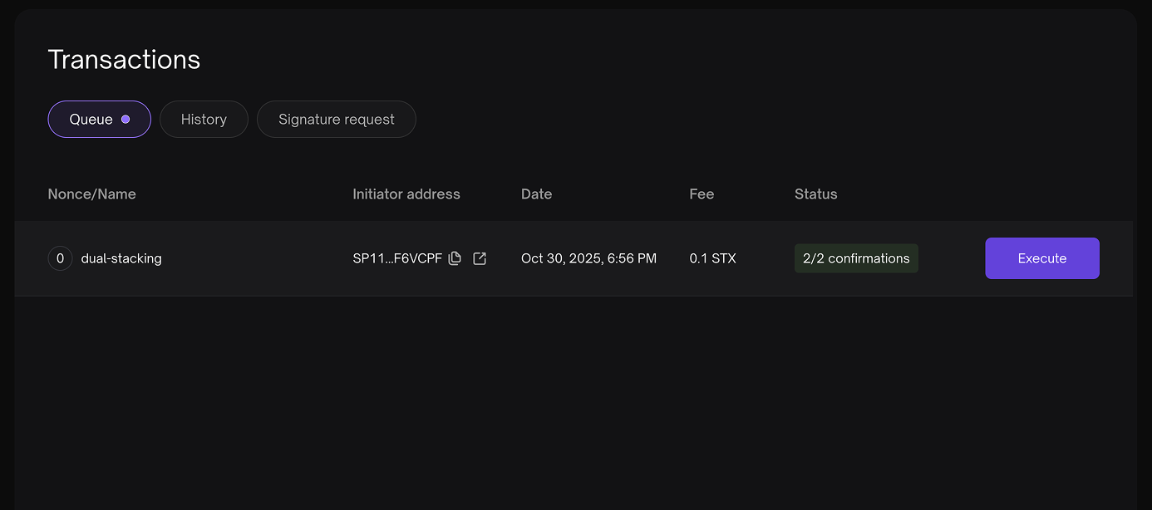
Task: Click the nonce 0 circle badge
Action: pos(60,258)
